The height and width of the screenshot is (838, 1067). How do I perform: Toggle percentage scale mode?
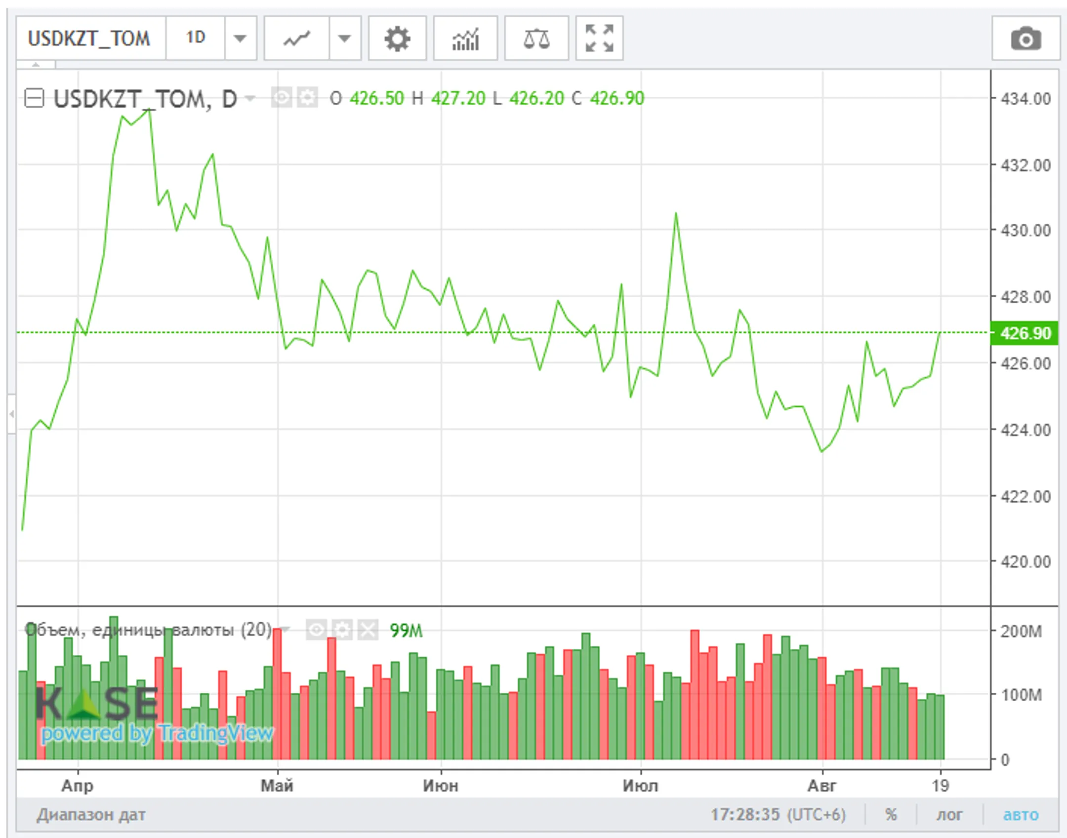point(891,815)
